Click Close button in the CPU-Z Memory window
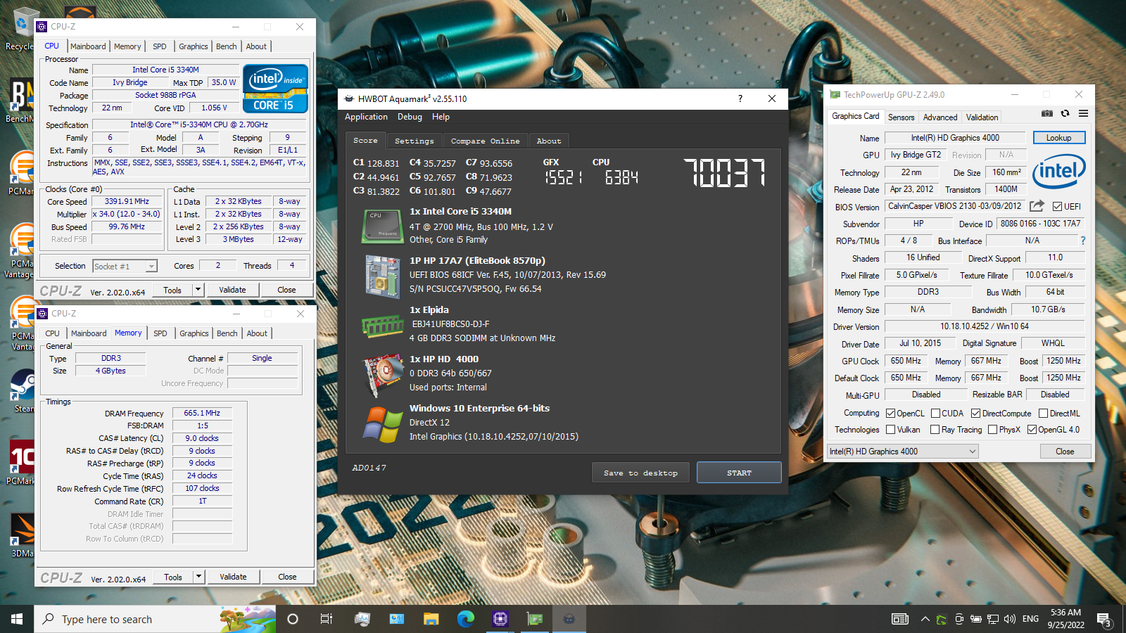This screenshot has width=1126, height=633. click(x=287, y=577)
